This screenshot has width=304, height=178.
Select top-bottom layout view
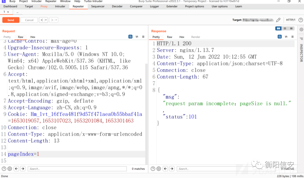[x=285, y=28]
